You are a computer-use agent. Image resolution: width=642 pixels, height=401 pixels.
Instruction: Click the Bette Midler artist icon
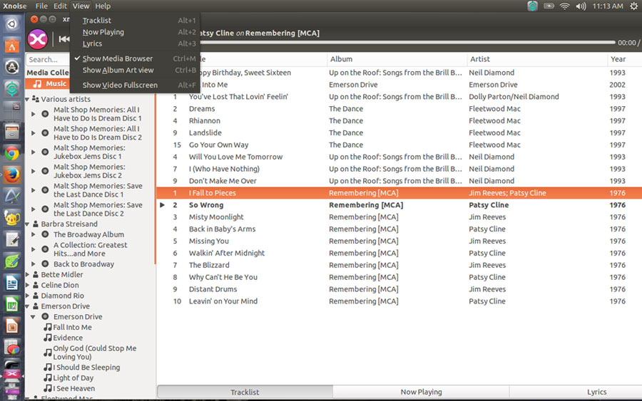tap(36, 275)
